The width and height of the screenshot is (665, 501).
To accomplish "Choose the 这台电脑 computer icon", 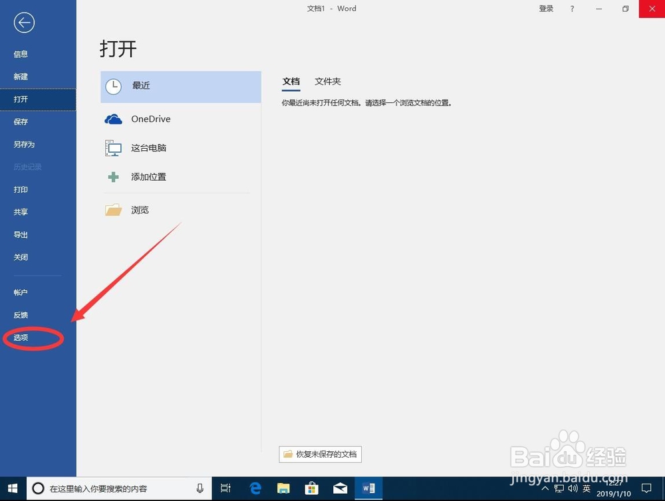I will tap(113, 148).
